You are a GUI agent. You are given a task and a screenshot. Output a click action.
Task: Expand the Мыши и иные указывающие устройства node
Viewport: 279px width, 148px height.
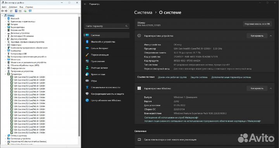tap(5, 63)
